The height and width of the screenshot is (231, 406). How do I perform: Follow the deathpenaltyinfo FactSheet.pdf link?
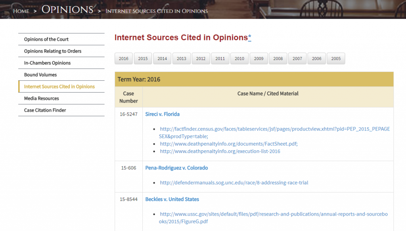(x=228, y=144)
